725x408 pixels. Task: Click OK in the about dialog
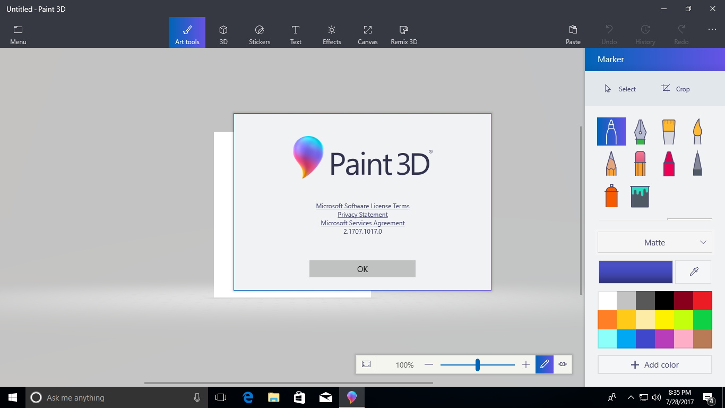point(362,269)
